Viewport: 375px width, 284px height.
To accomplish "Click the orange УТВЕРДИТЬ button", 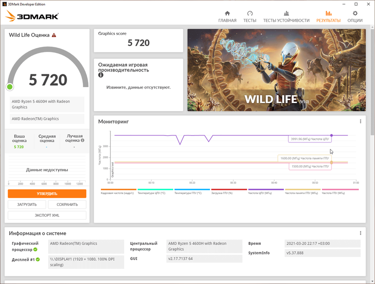I will coord(47,194).
